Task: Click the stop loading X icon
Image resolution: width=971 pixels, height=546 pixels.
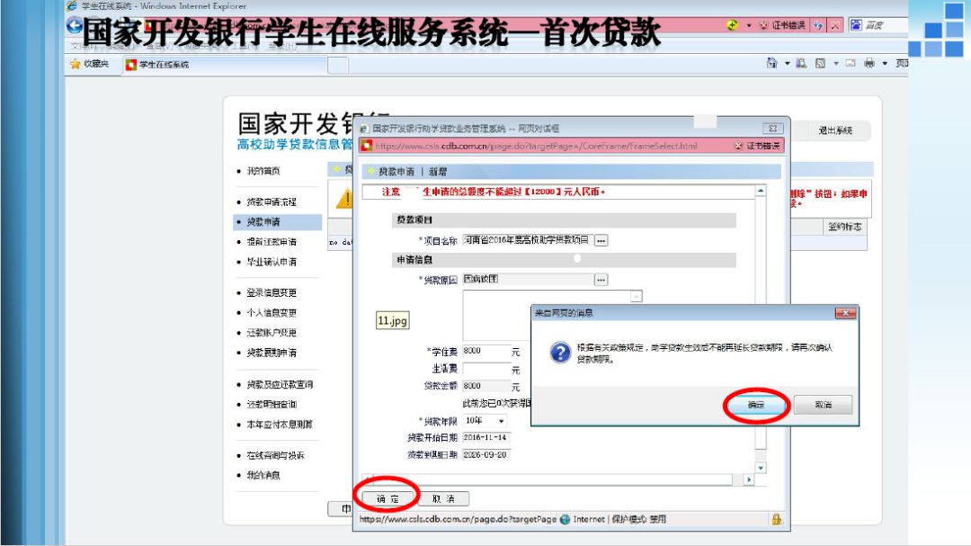Action: coord(835,25)
